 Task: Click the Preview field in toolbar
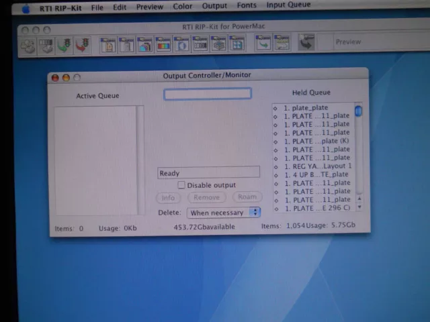pos(381,42)
